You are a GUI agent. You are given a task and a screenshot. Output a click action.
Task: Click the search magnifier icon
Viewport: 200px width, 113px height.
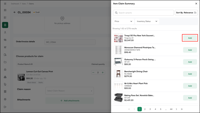(x=116, y=13)
